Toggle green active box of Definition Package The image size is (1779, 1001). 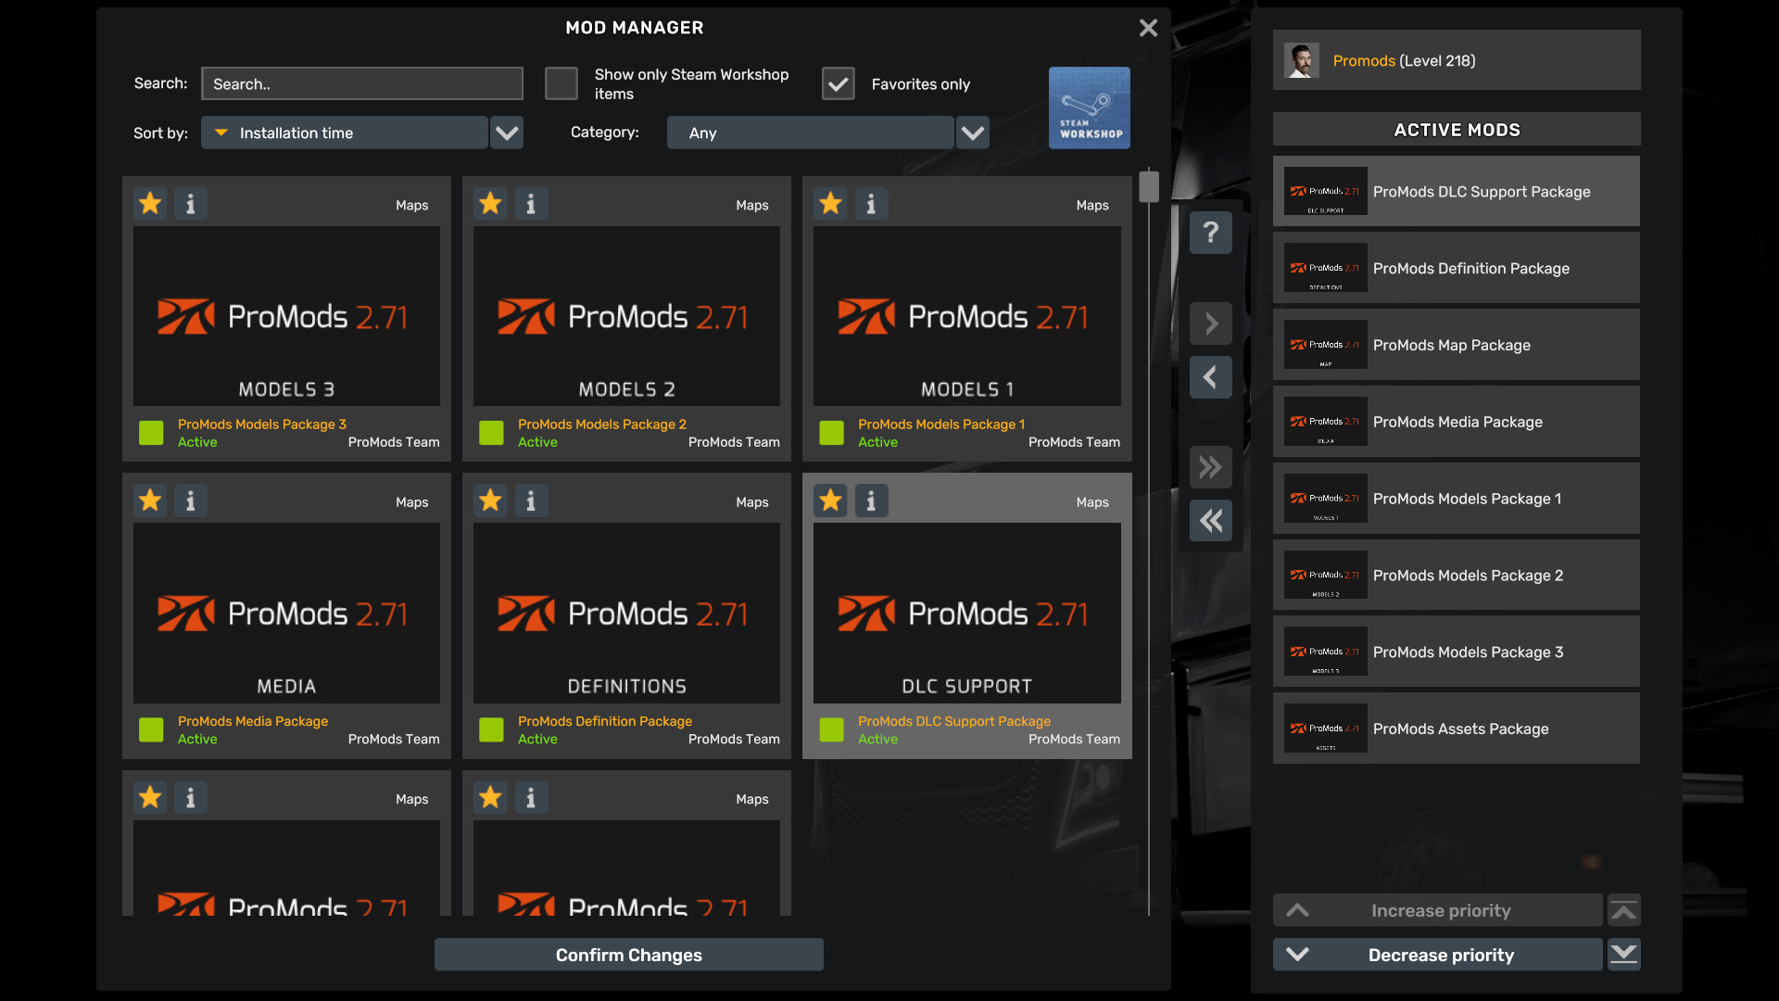click(x=491, y=729)
